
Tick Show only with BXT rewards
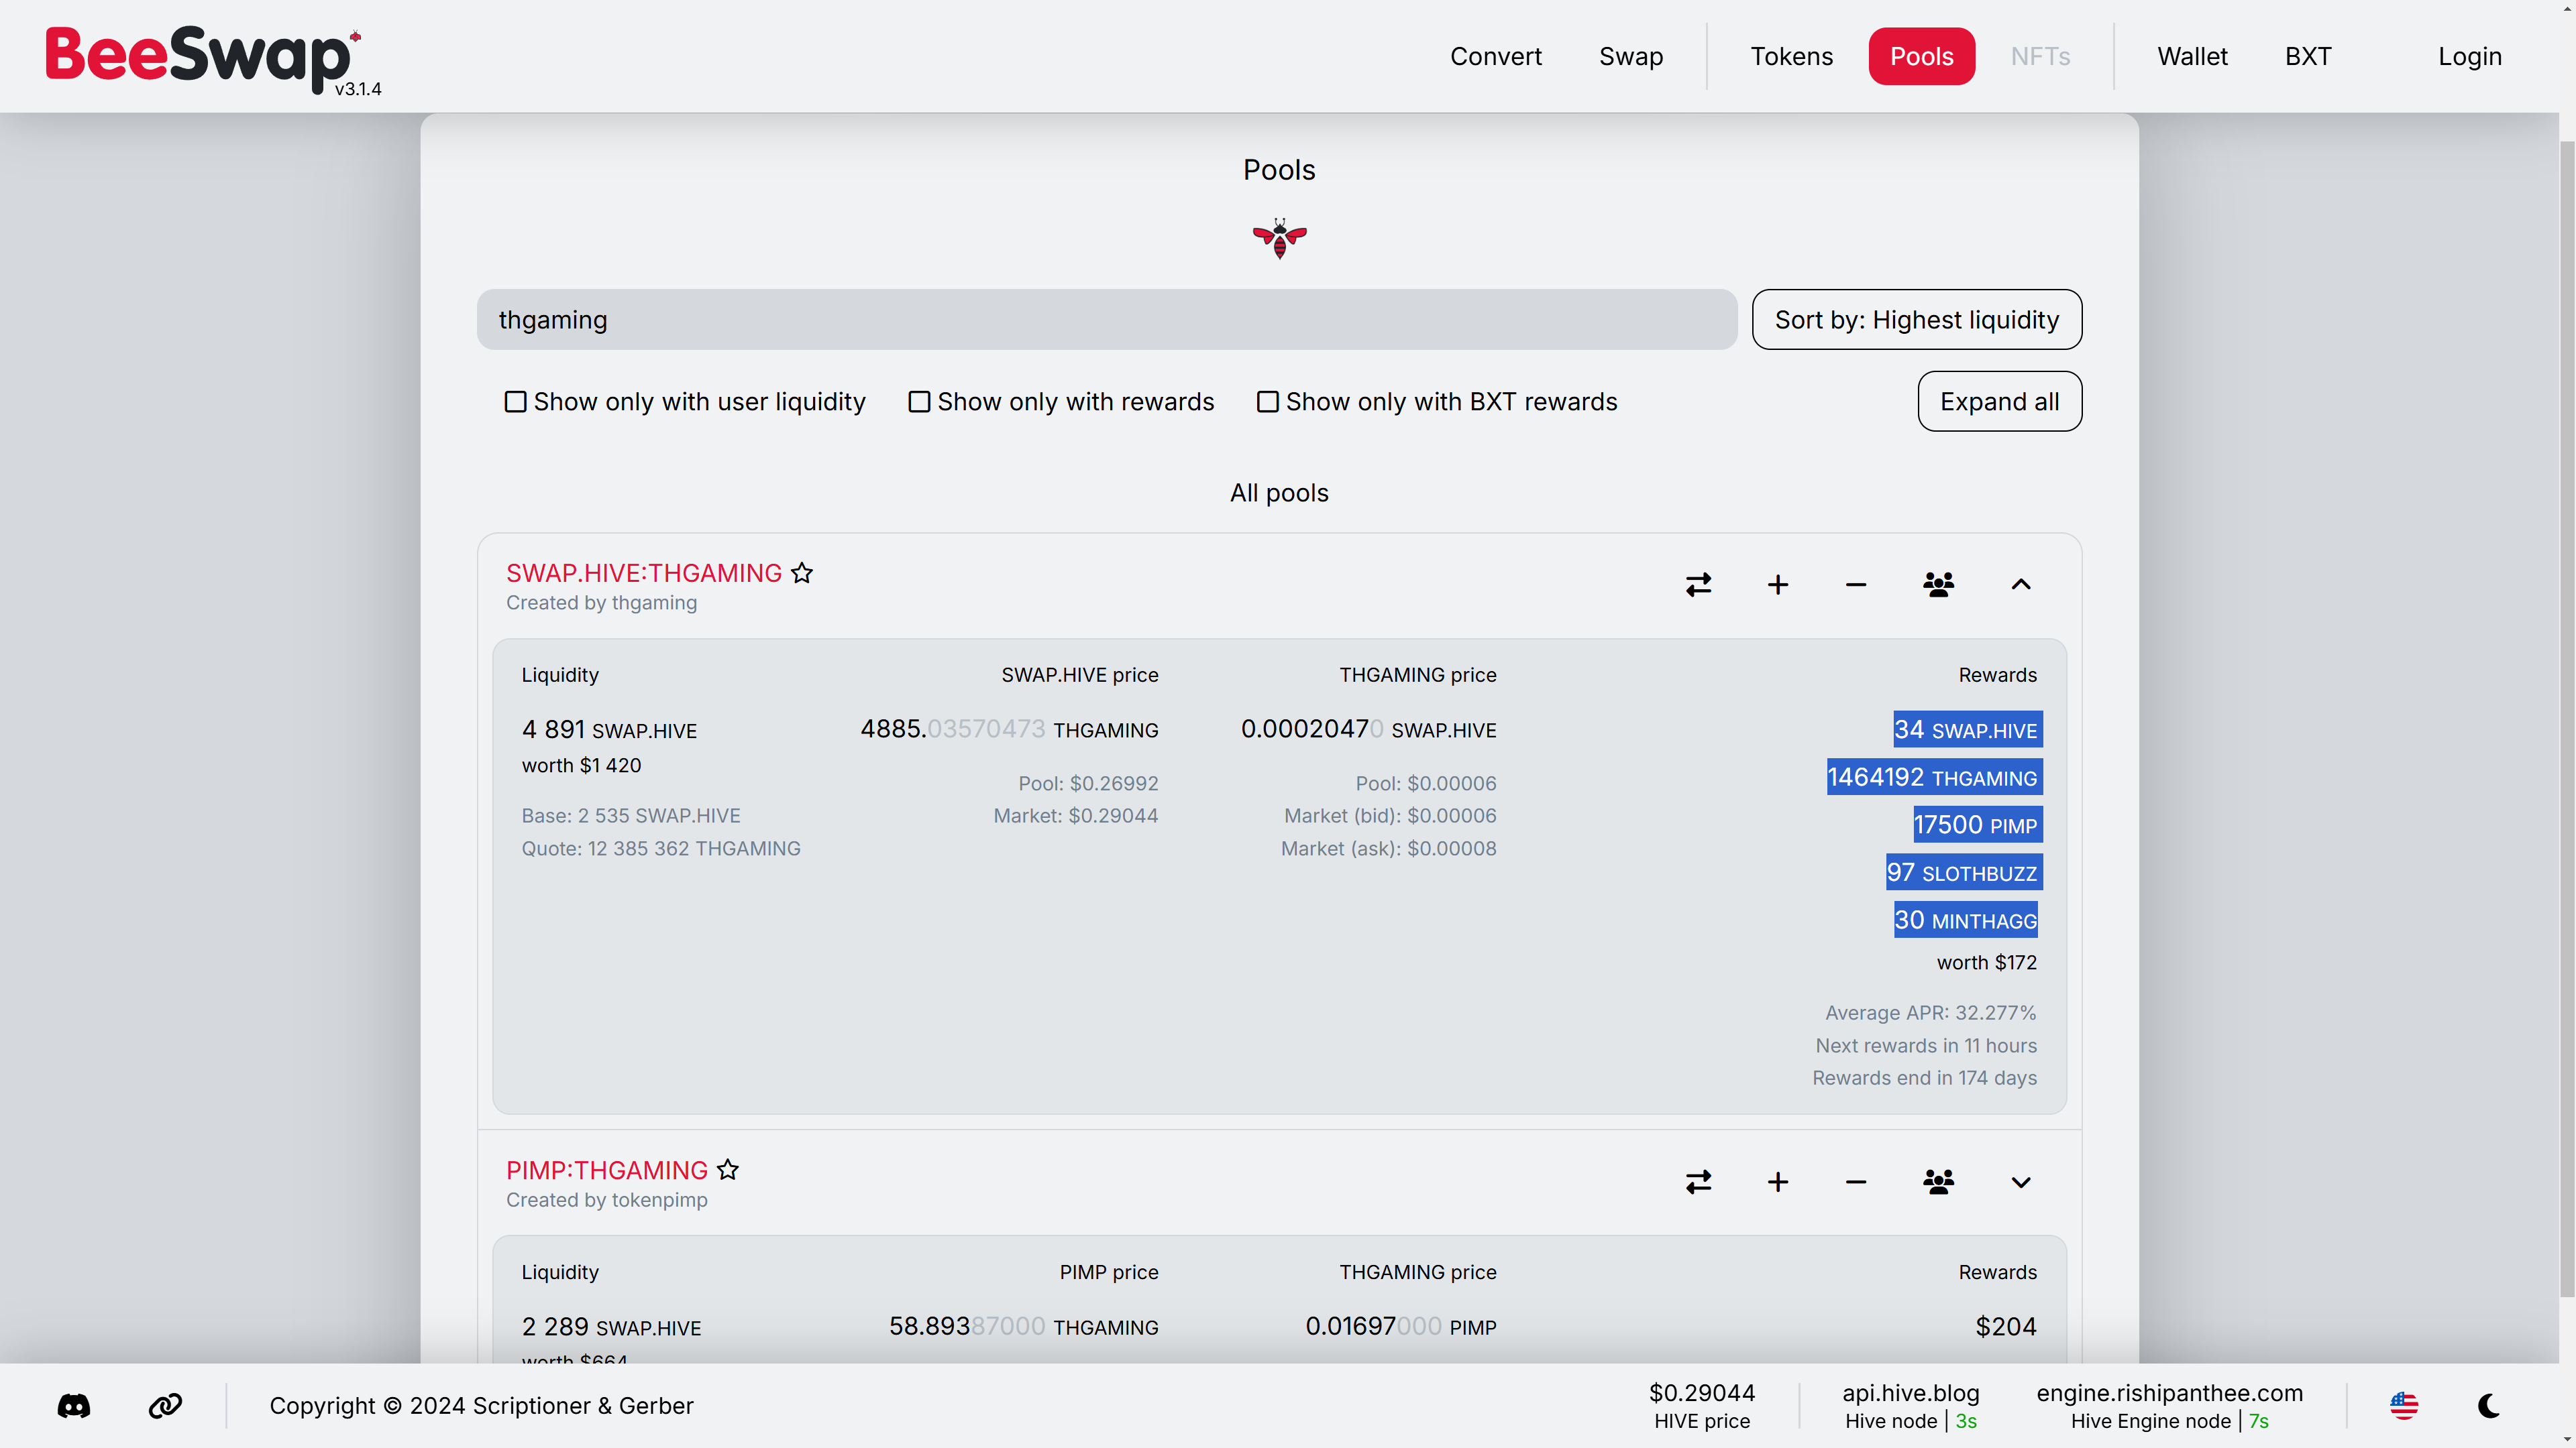pyautogui.click(x=1436, y=402)
